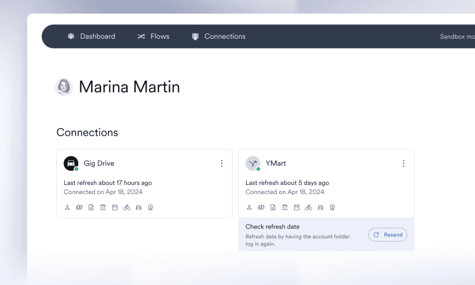Click the document icon on the YMart card
Image resolution: width=475 pixels, height=285 pixels.
click(273, 207)
